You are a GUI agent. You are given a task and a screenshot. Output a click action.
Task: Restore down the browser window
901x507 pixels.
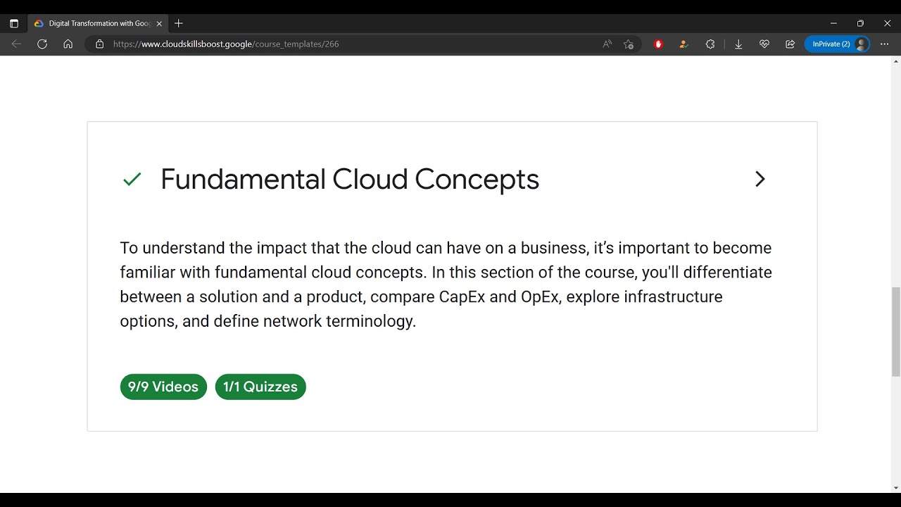tap(860, 23)
